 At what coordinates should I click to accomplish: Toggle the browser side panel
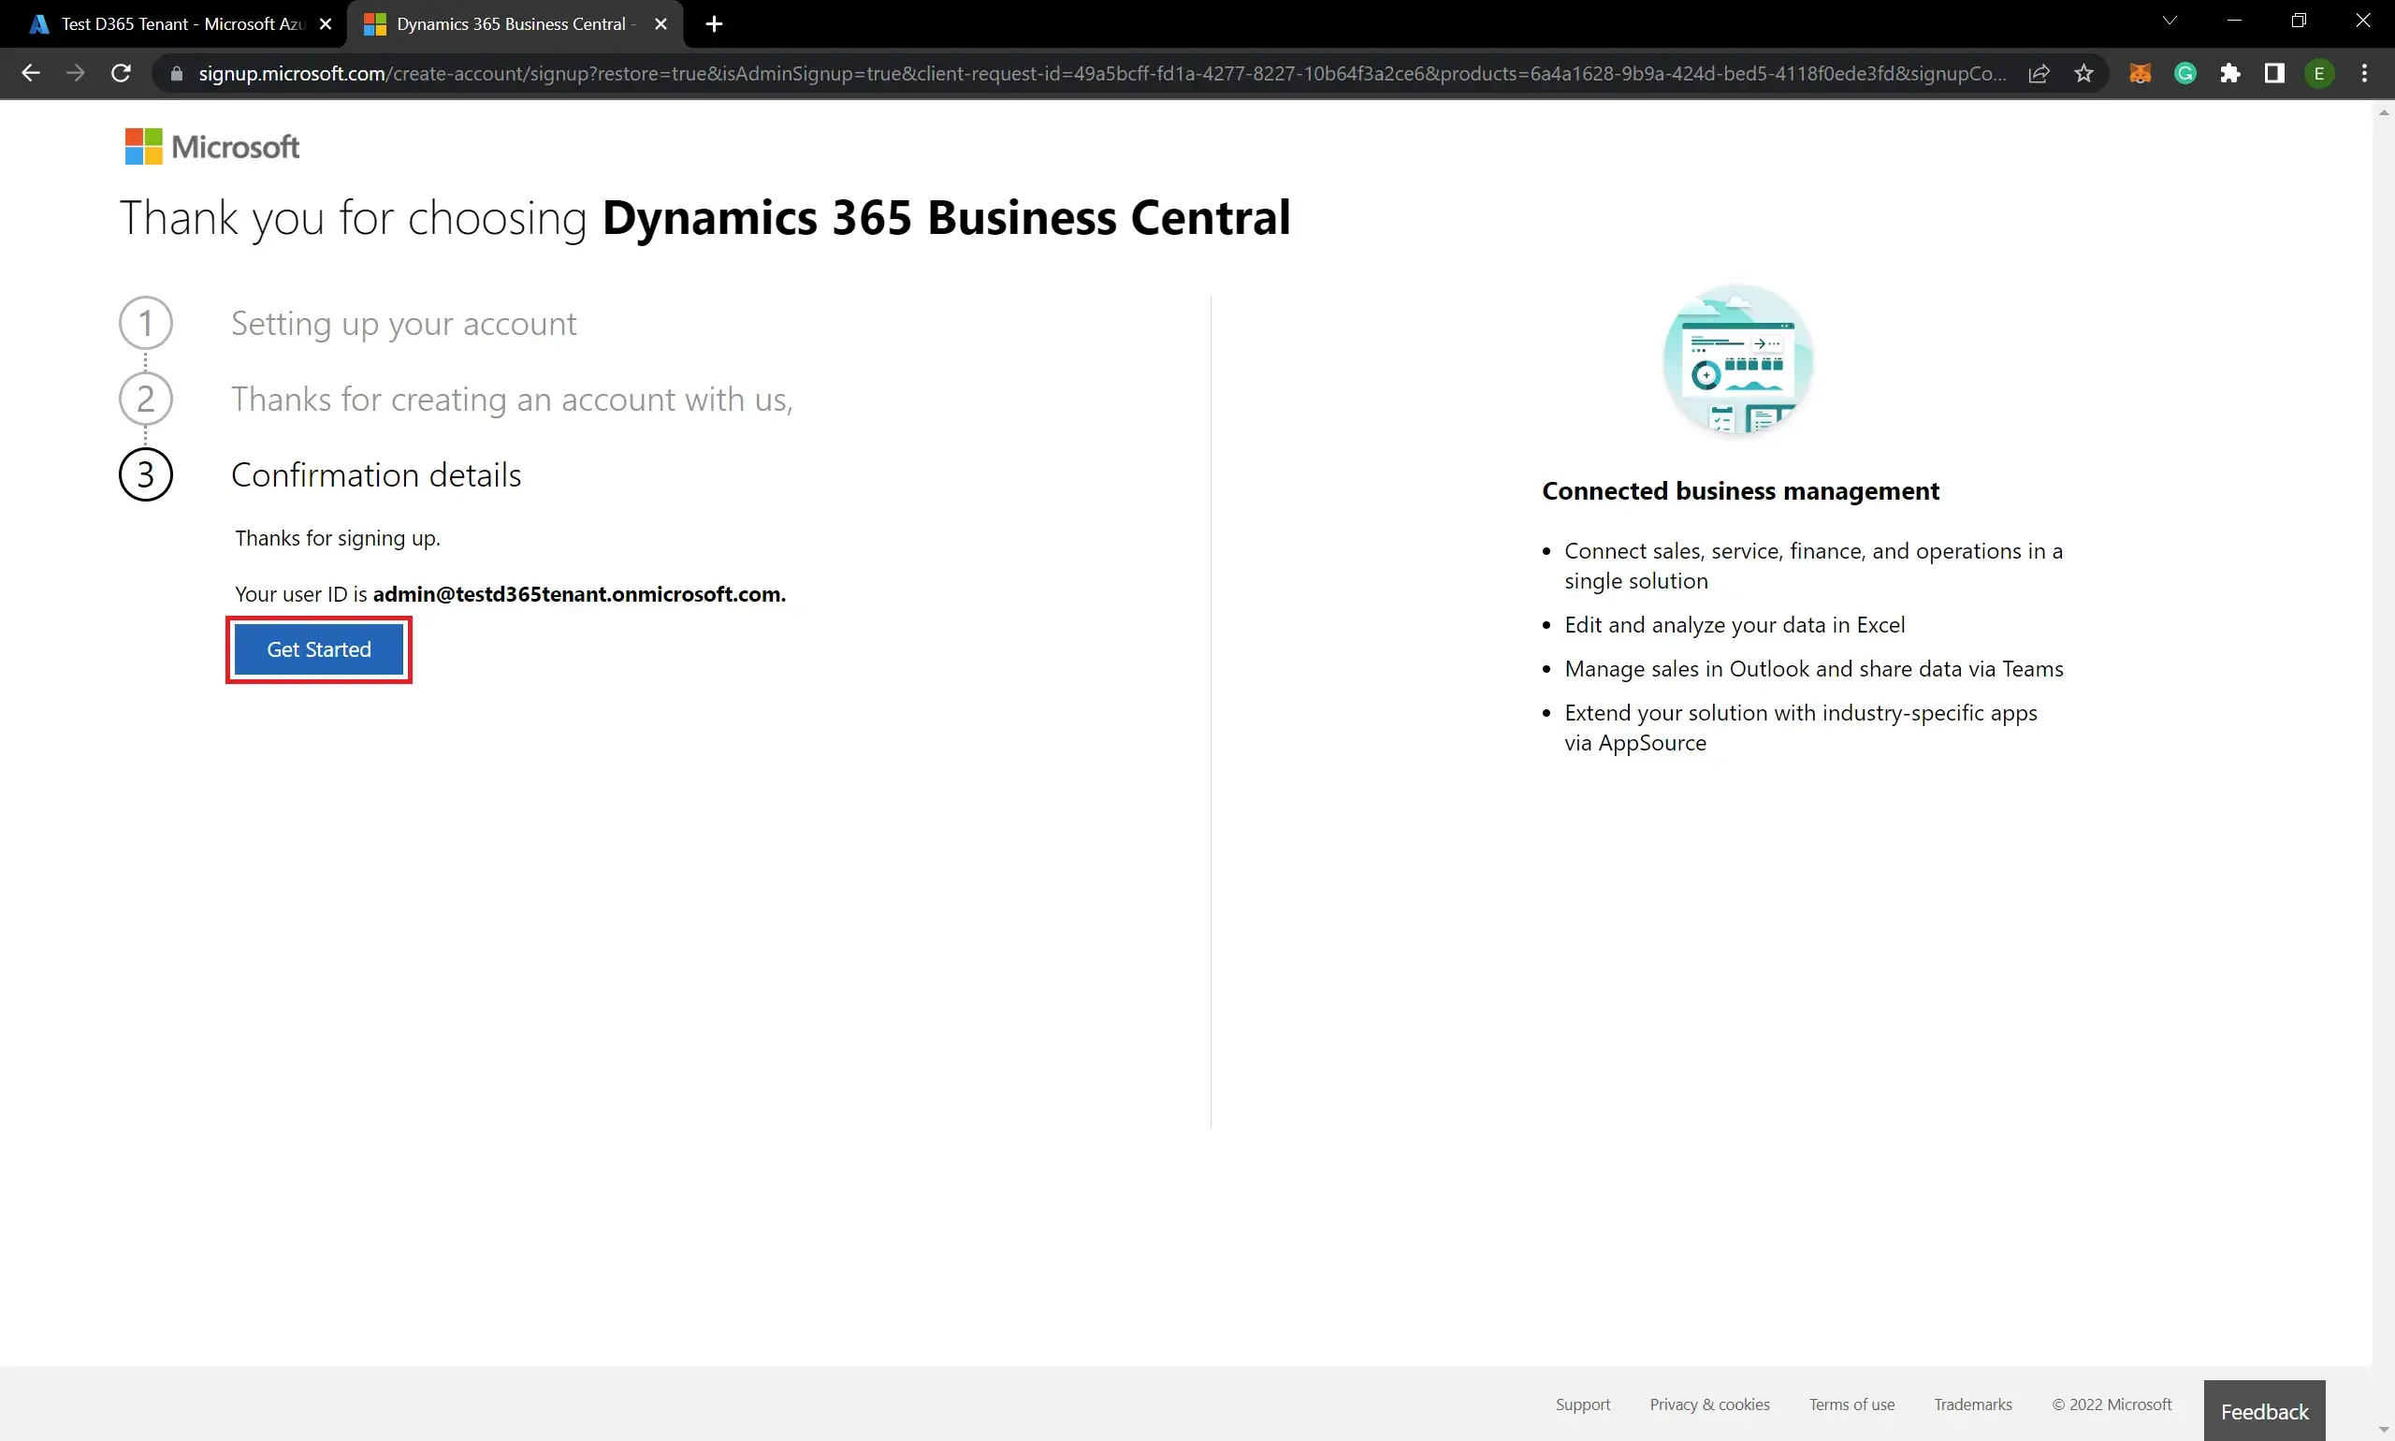coord(2274,74)
